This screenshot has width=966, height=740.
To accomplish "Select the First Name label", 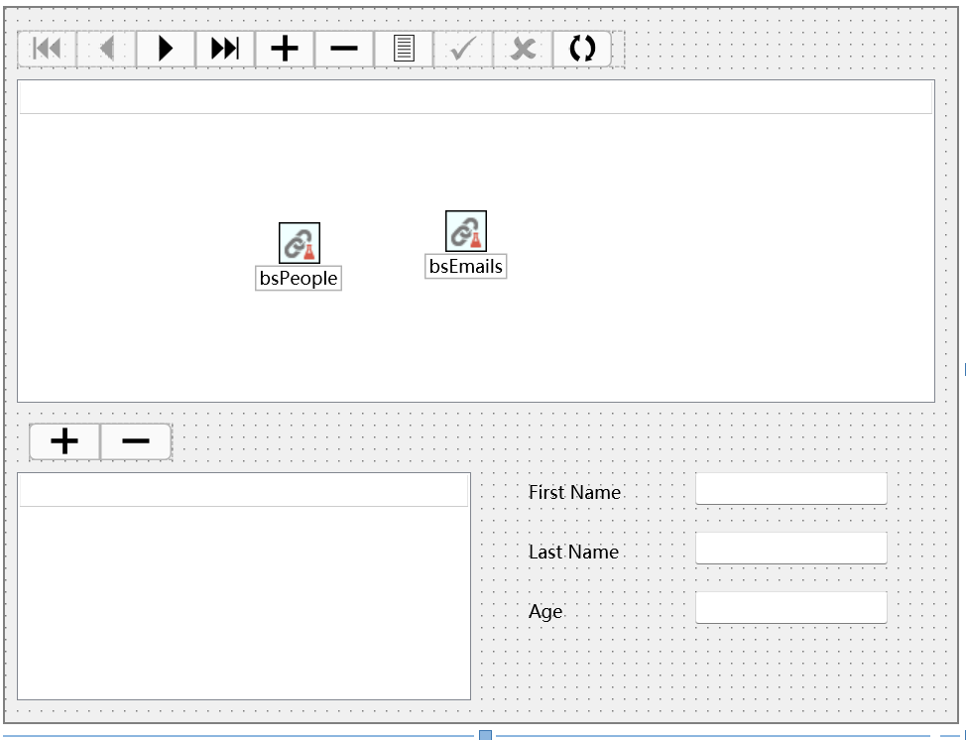I will tap(574, 492).
